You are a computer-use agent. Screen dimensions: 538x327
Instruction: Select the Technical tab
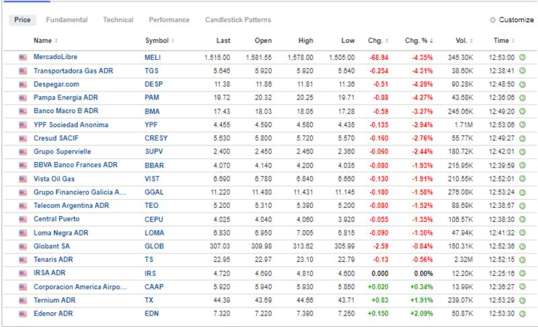click(118, 20)
